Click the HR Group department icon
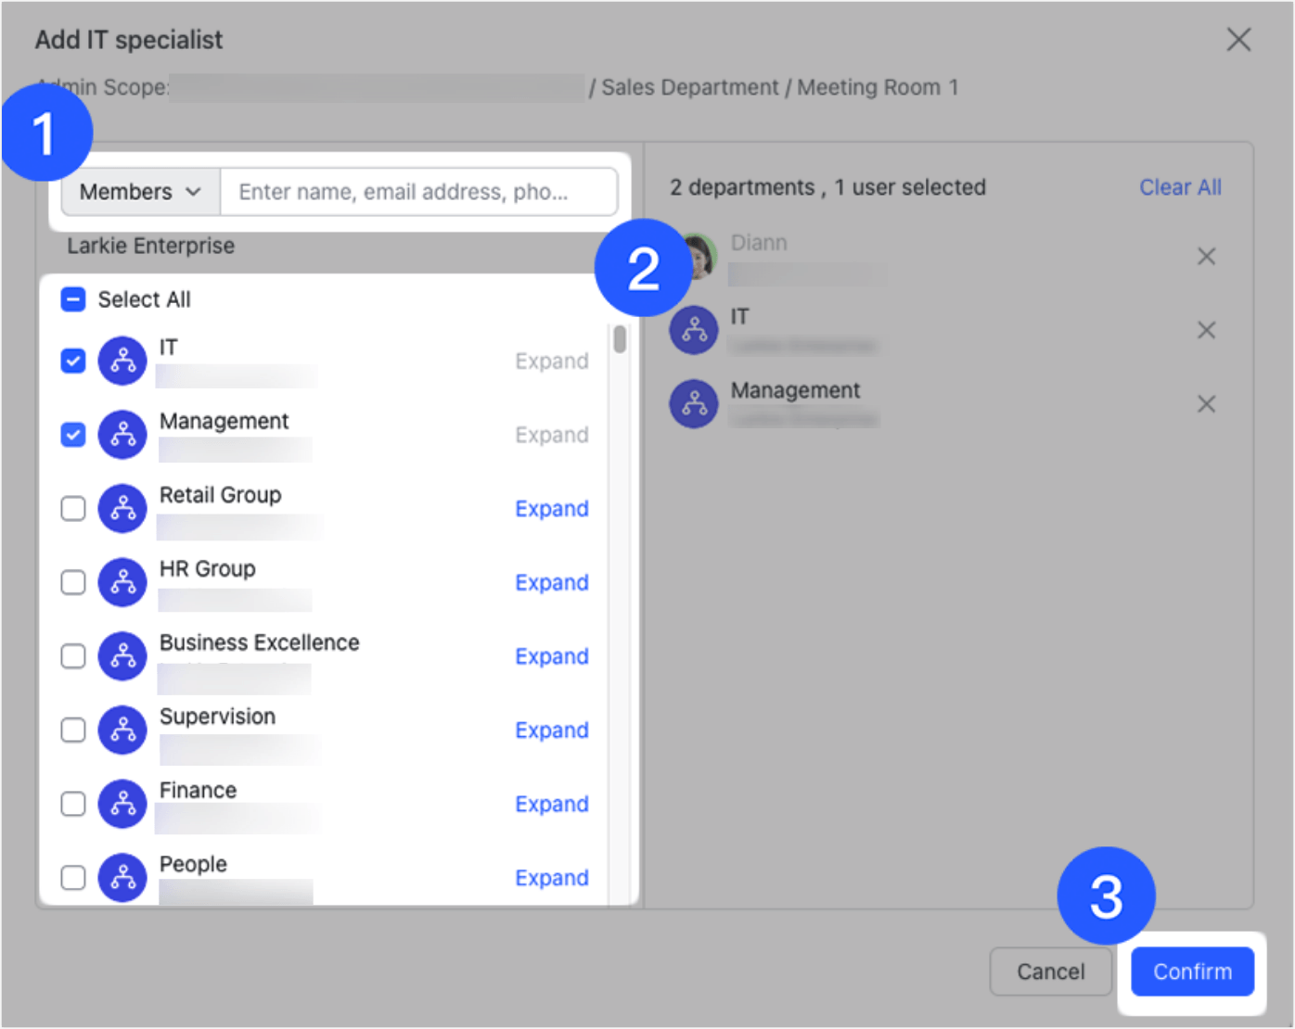This screenshot has height=1029, width=1295. click(122, 582)
